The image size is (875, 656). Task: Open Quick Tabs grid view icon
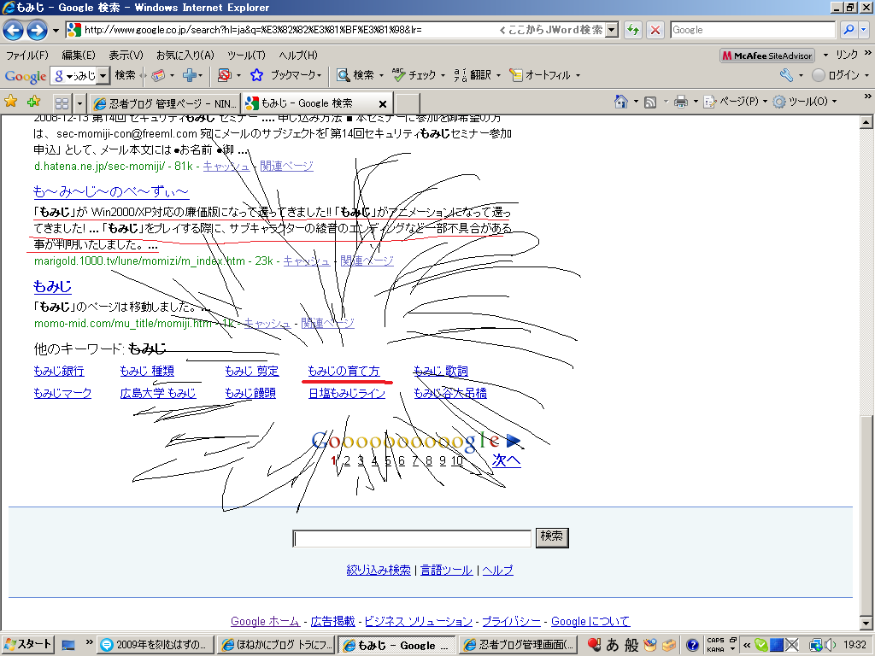62,103
